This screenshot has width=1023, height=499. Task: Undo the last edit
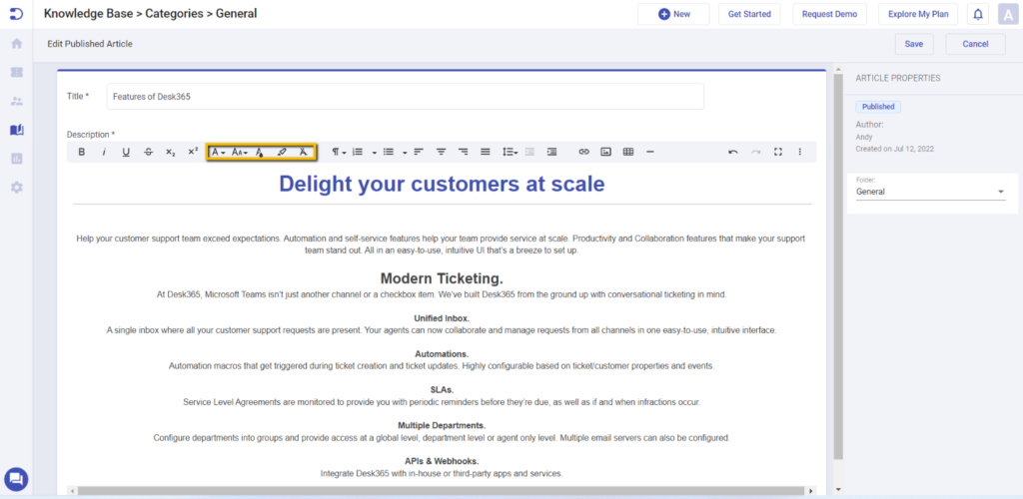click(733, 152)
